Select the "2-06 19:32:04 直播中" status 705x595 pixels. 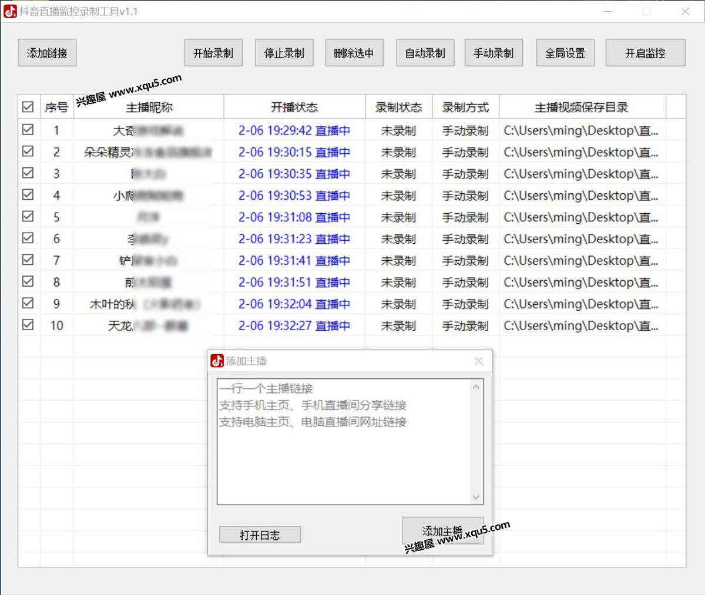(294, 304)
